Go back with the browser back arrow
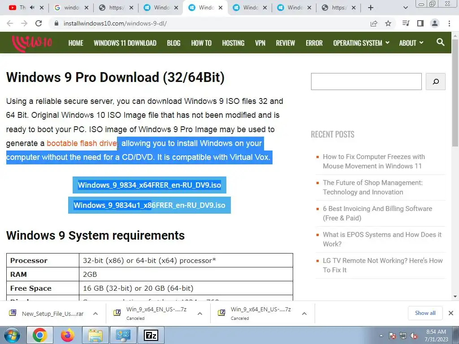 click(x=10, y=23)
